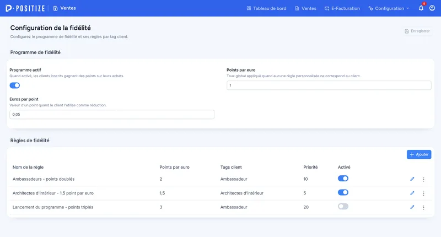Select the Ambassadeurs - points doublés rule name
Image resolution: width=441 pixels, height=237 pixels.
(x=44, y=179)
